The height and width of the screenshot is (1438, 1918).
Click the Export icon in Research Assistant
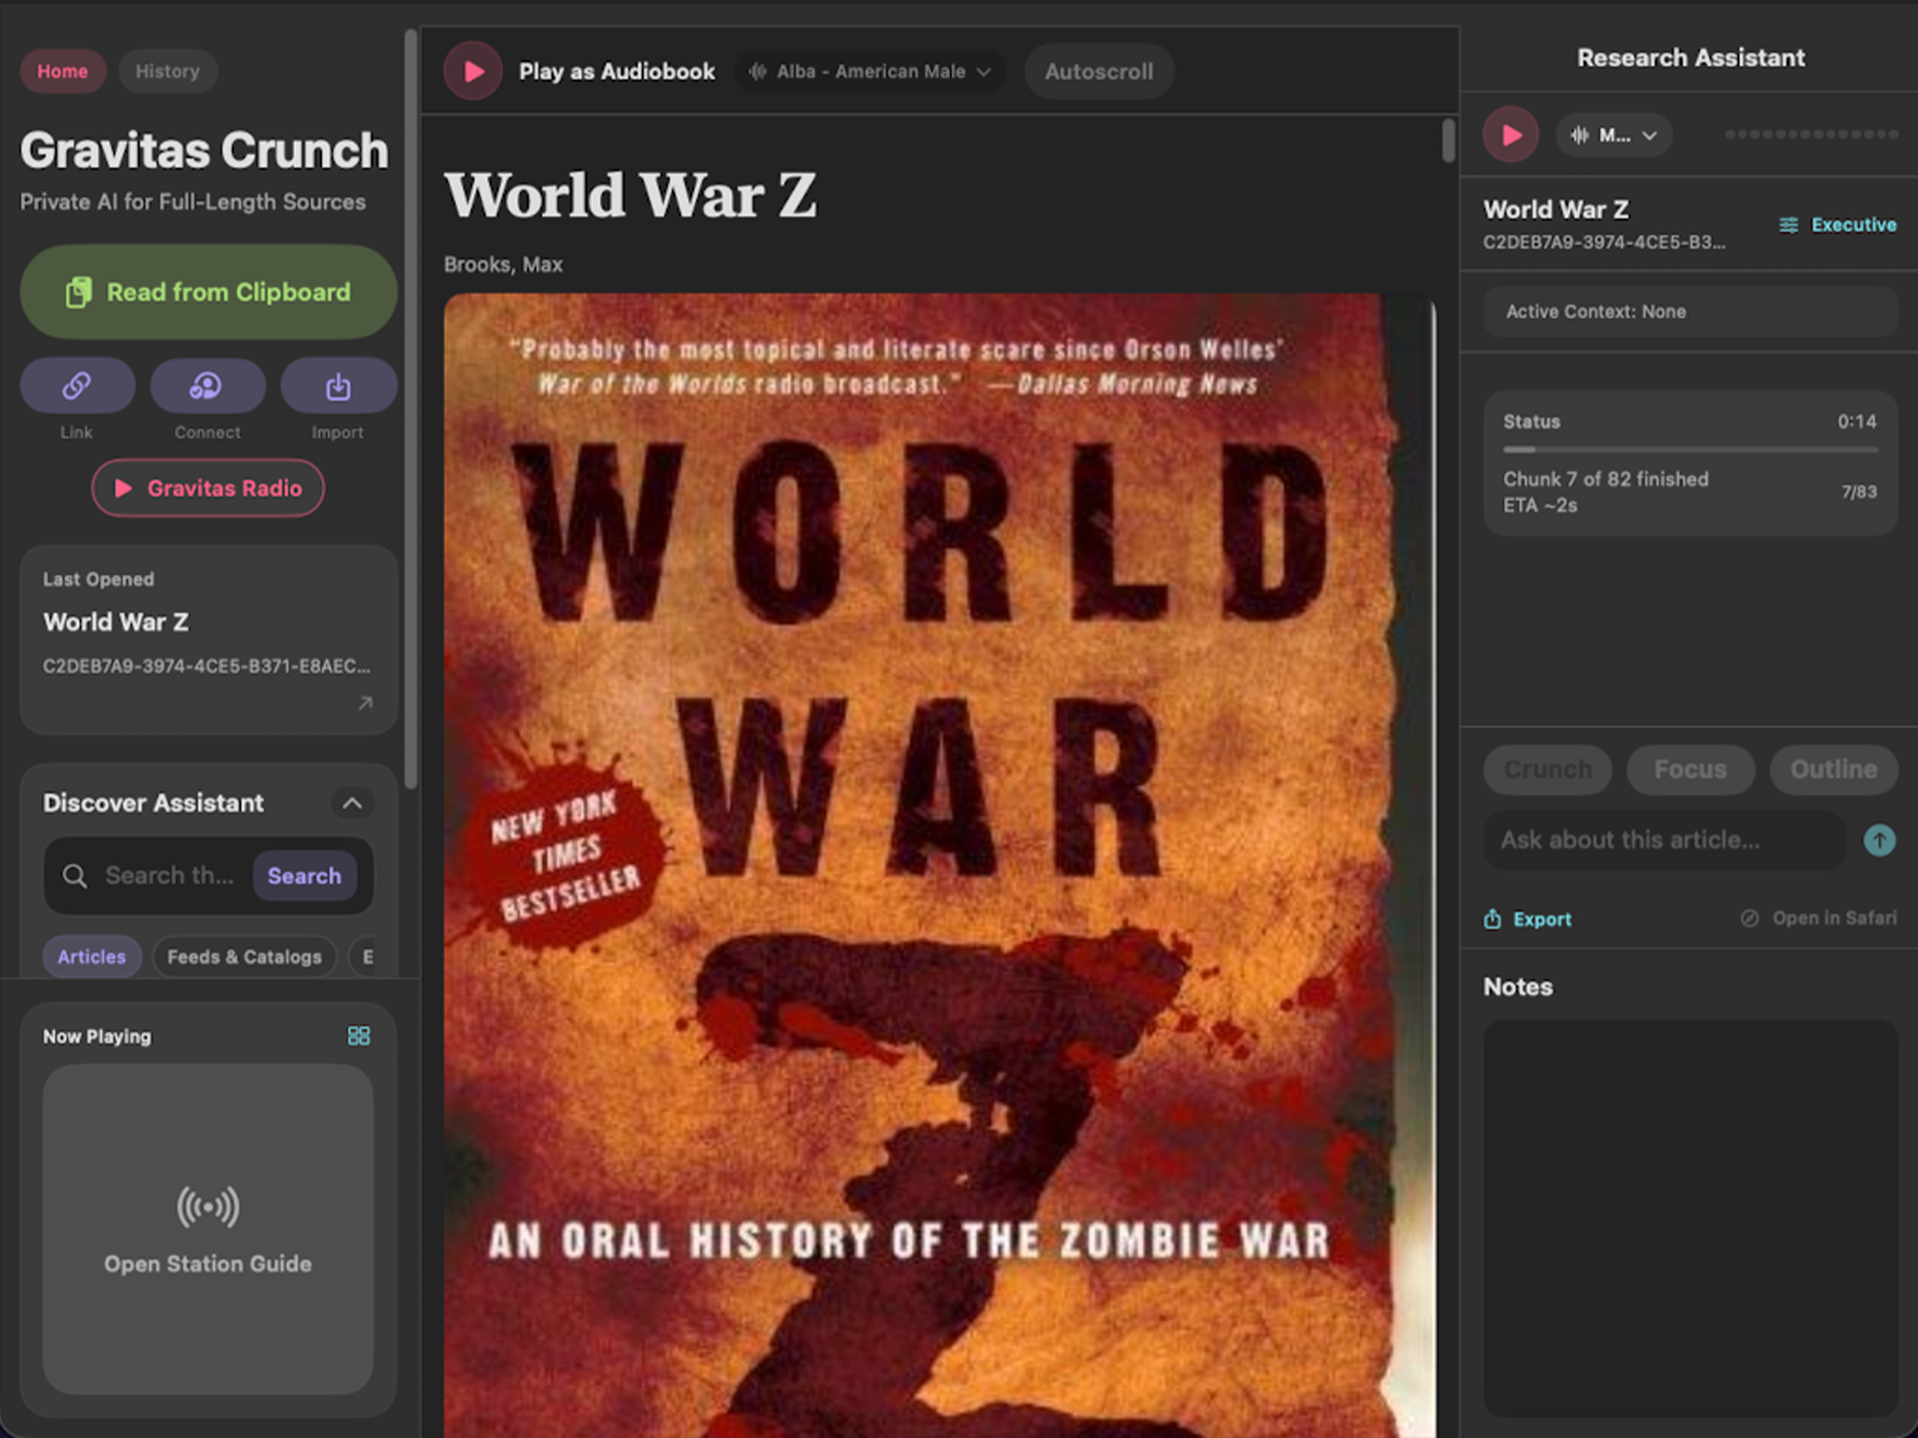[1493, 918]
